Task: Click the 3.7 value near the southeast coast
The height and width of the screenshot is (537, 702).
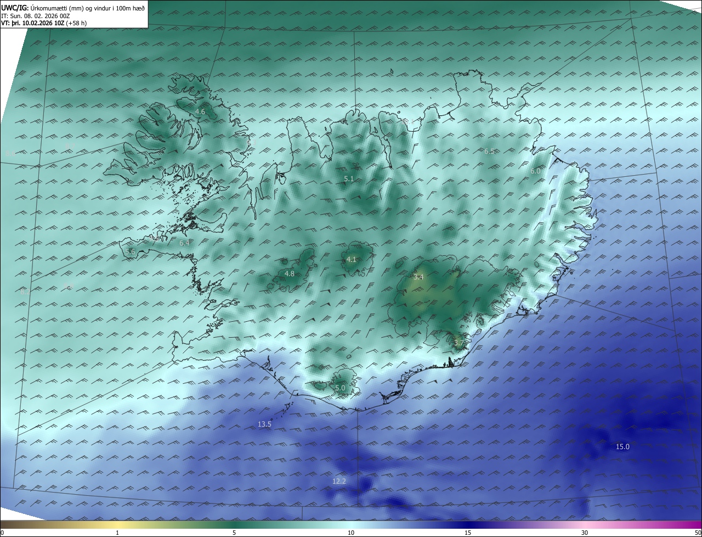Action: (459, 343)
